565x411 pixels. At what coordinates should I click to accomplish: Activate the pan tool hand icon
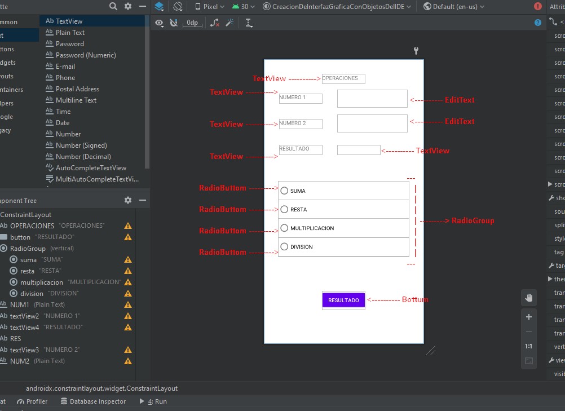tap(528, 297)
